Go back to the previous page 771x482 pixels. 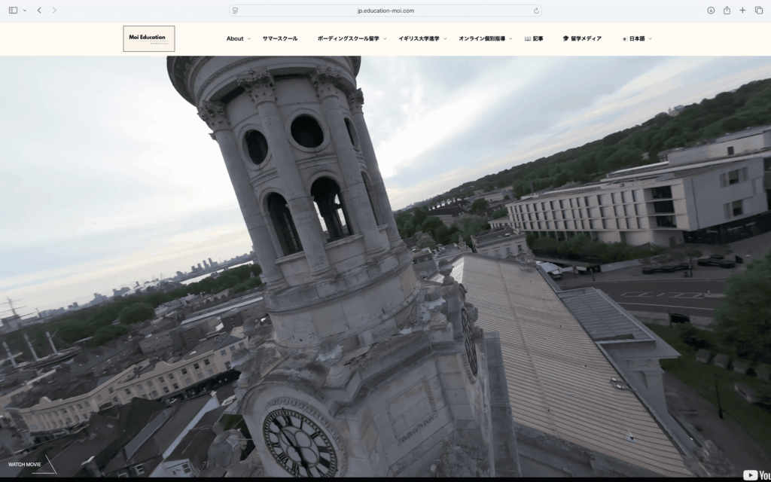click(39, 11)
